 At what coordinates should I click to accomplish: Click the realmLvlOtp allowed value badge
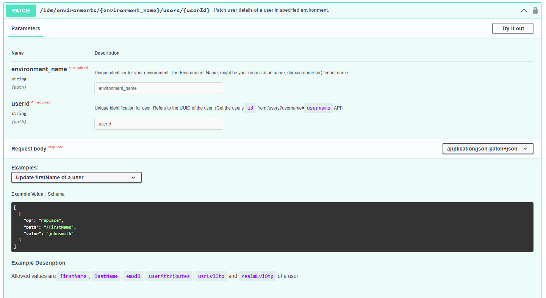pos(257,276)
